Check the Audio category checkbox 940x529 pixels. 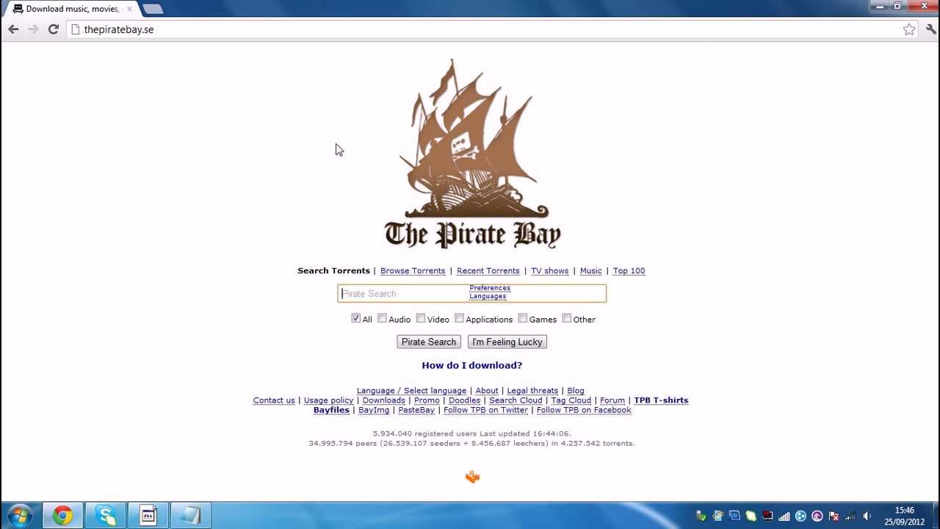pyautogui.click(x=382, y=318)
